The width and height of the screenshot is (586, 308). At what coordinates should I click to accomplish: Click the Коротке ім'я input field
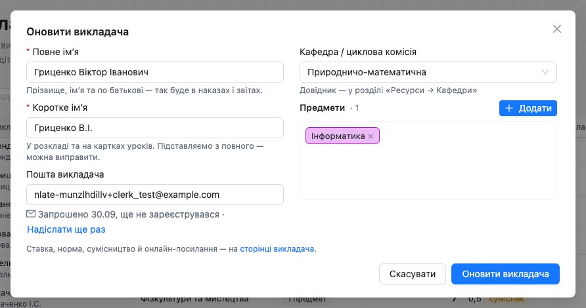click(155, 128)
